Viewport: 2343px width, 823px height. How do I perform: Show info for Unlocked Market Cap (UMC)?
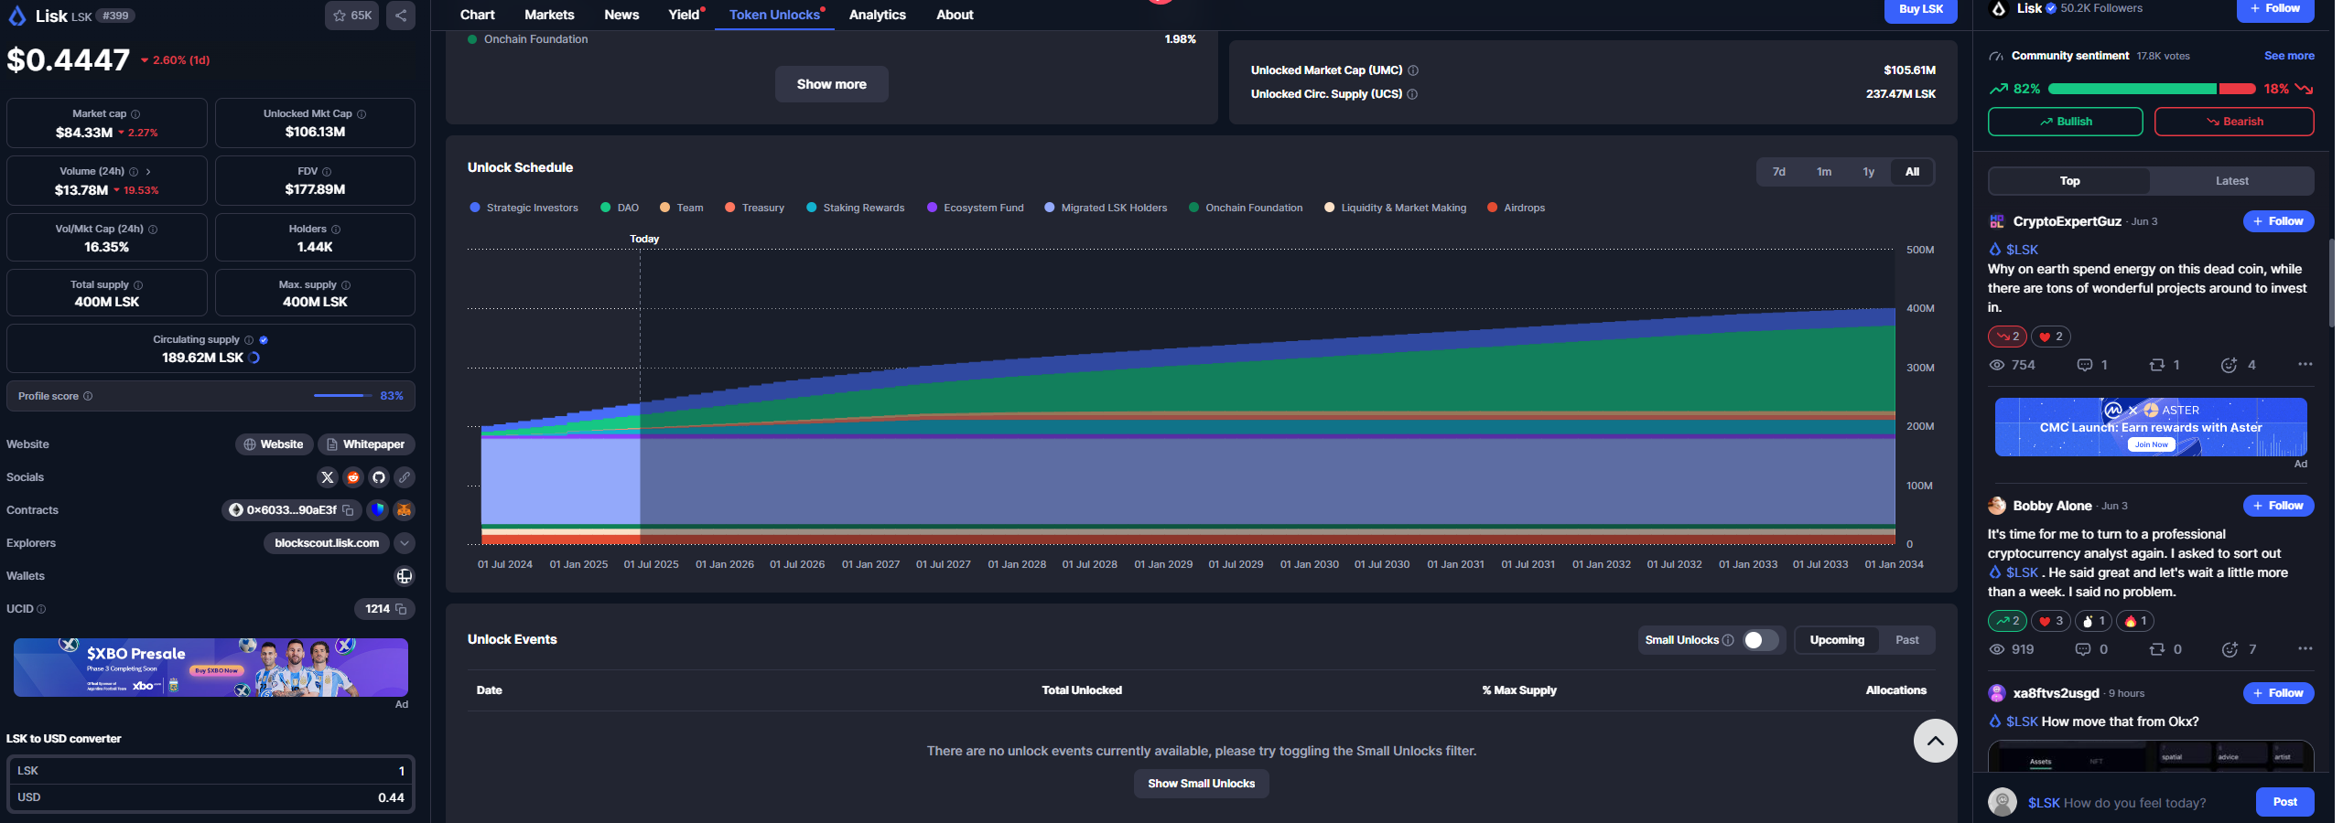tap(1413, 70)
